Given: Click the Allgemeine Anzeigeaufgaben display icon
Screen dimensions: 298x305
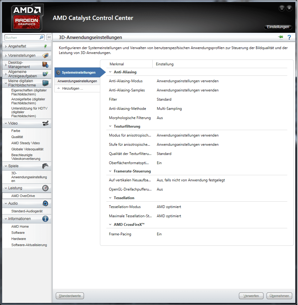Looking at the screenshot, I should pos(45,74).
